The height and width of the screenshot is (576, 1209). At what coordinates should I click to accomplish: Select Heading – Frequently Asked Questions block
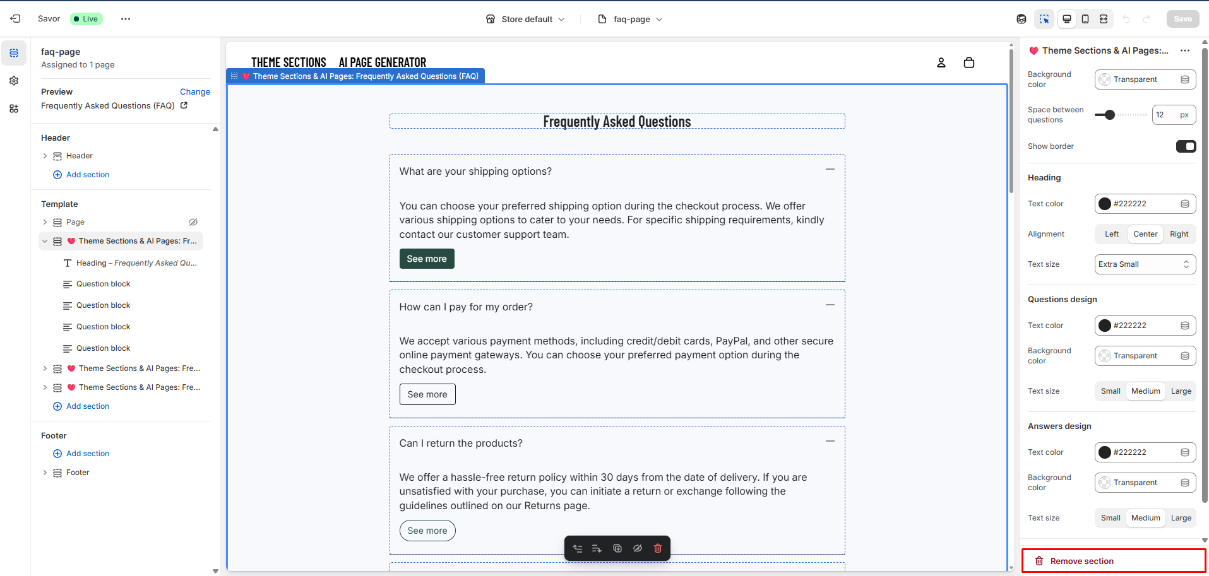(131, 263)
